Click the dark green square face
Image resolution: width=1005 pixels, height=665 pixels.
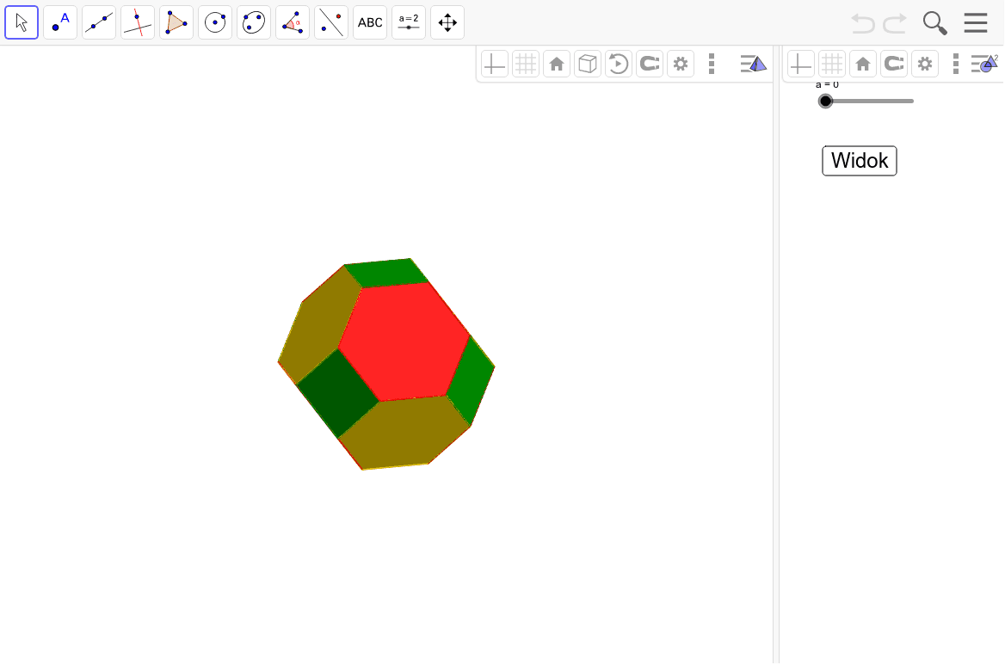click(x=338, y=393)
